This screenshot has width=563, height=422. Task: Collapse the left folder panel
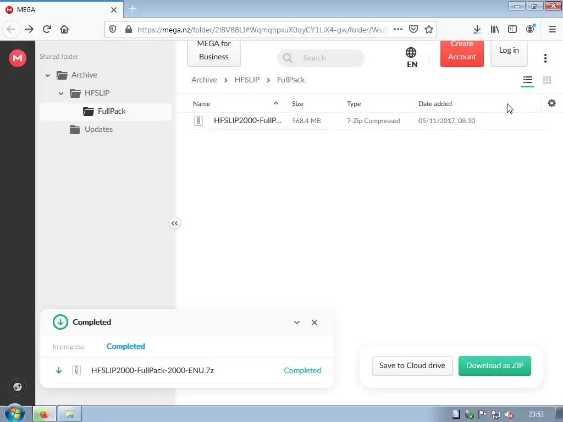[174, 223]
